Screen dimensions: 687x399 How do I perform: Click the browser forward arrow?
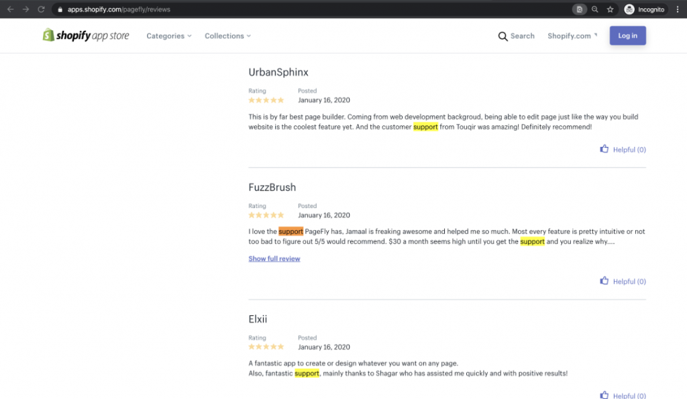click(x=26, y=9)
